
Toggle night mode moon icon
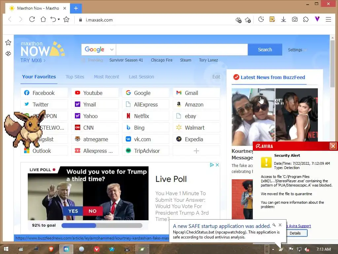pyautogui.click(x=261, y=20)
